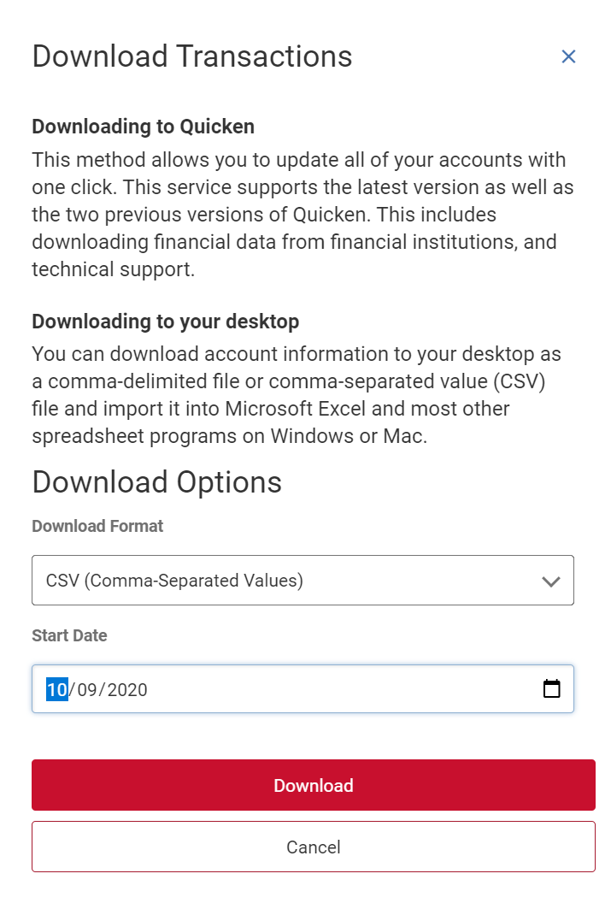Click the Download Options heading
This screenshot has width=611, height=909.
tap(156, 481)
